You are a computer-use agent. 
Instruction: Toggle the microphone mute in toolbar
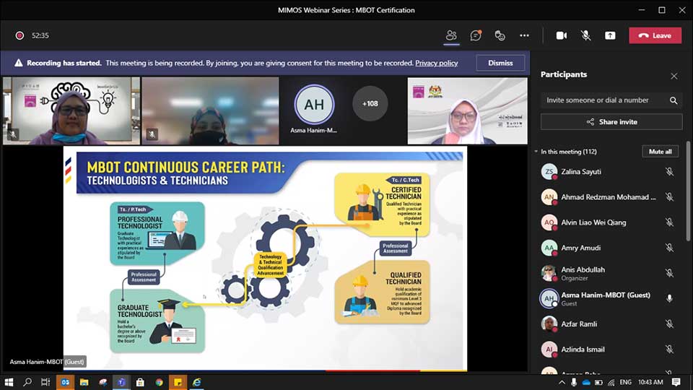[x=585, y=35]
